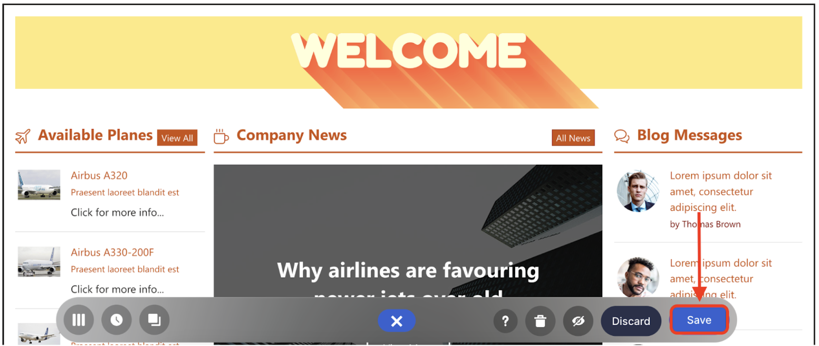Click the Discard button
Viewport: 819px width, 346px height.
pos(631,321)
